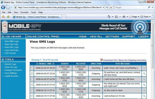
Task: Click LOGOFF in the top navigation
Action: click(x=143, y=36)
